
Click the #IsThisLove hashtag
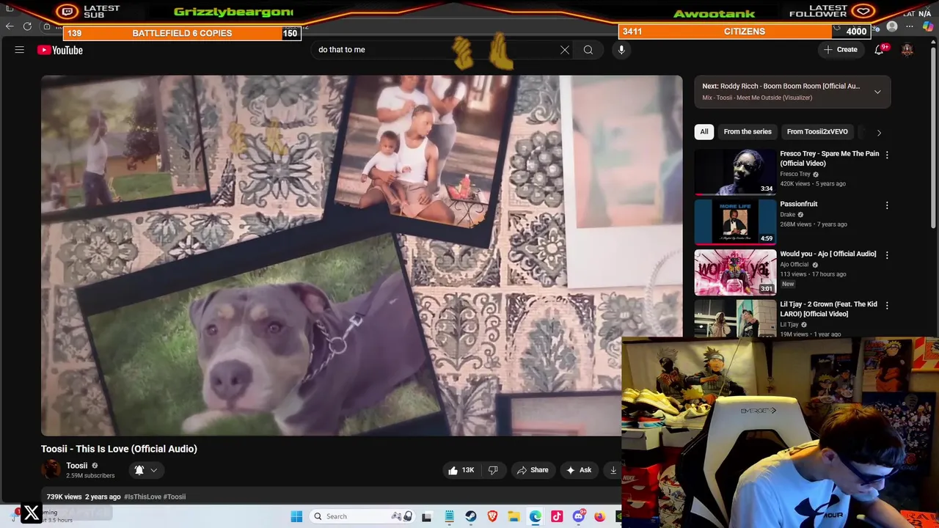point(142,496)
